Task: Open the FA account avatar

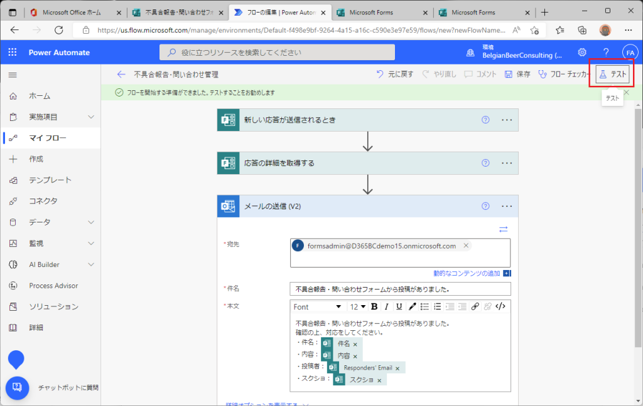Action: point(630,53)
